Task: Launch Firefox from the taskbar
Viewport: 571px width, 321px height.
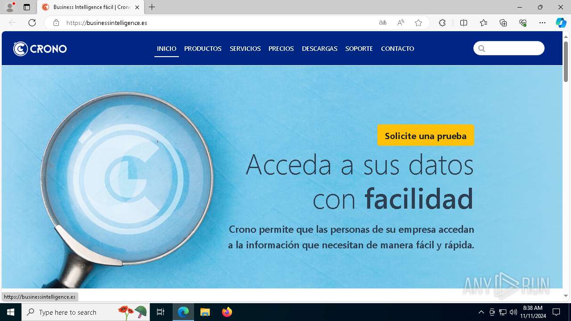Action: pyautogui.click(x=227, y=312)
